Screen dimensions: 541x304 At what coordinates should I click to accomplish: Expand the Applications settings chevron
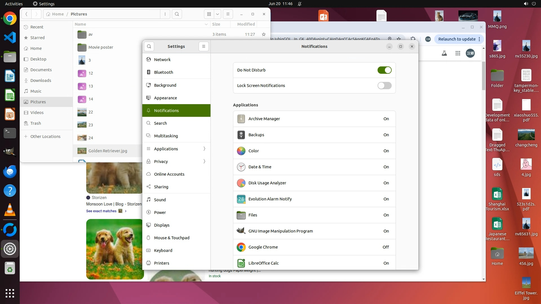pyautogui.click(x=204, y=149)
